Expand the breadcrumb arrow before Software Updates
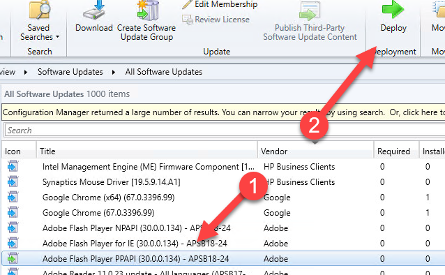 click(26, 72)
